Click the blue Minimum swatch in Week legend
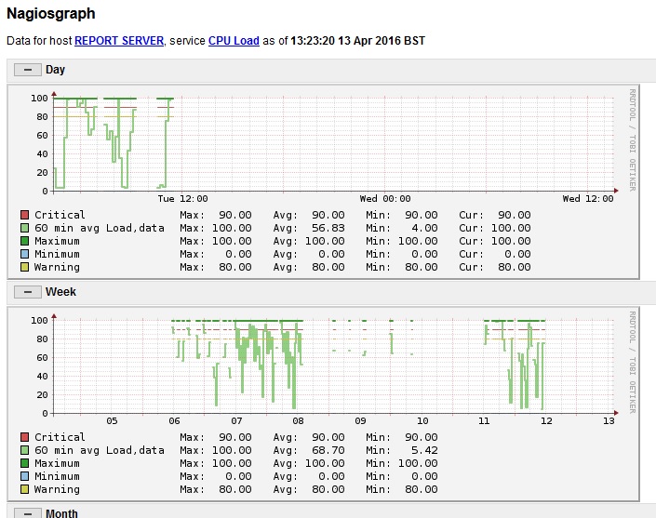This screenshot has width=656, height=518. (x=24, y=476)
